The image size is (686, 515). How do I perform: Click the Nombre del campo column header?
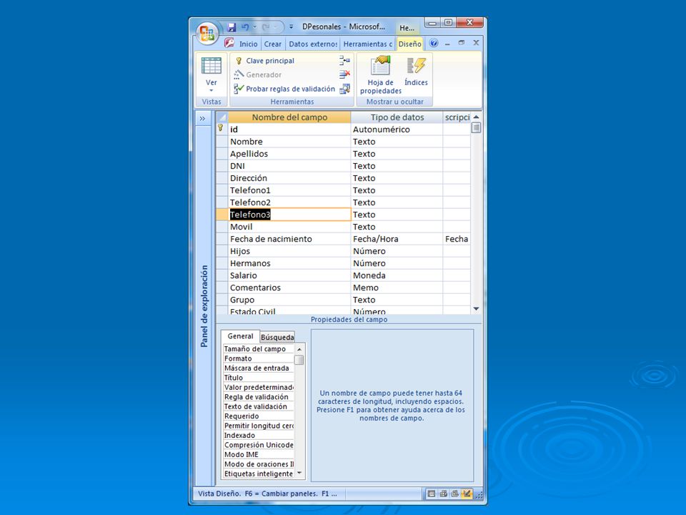pos(289,117)
